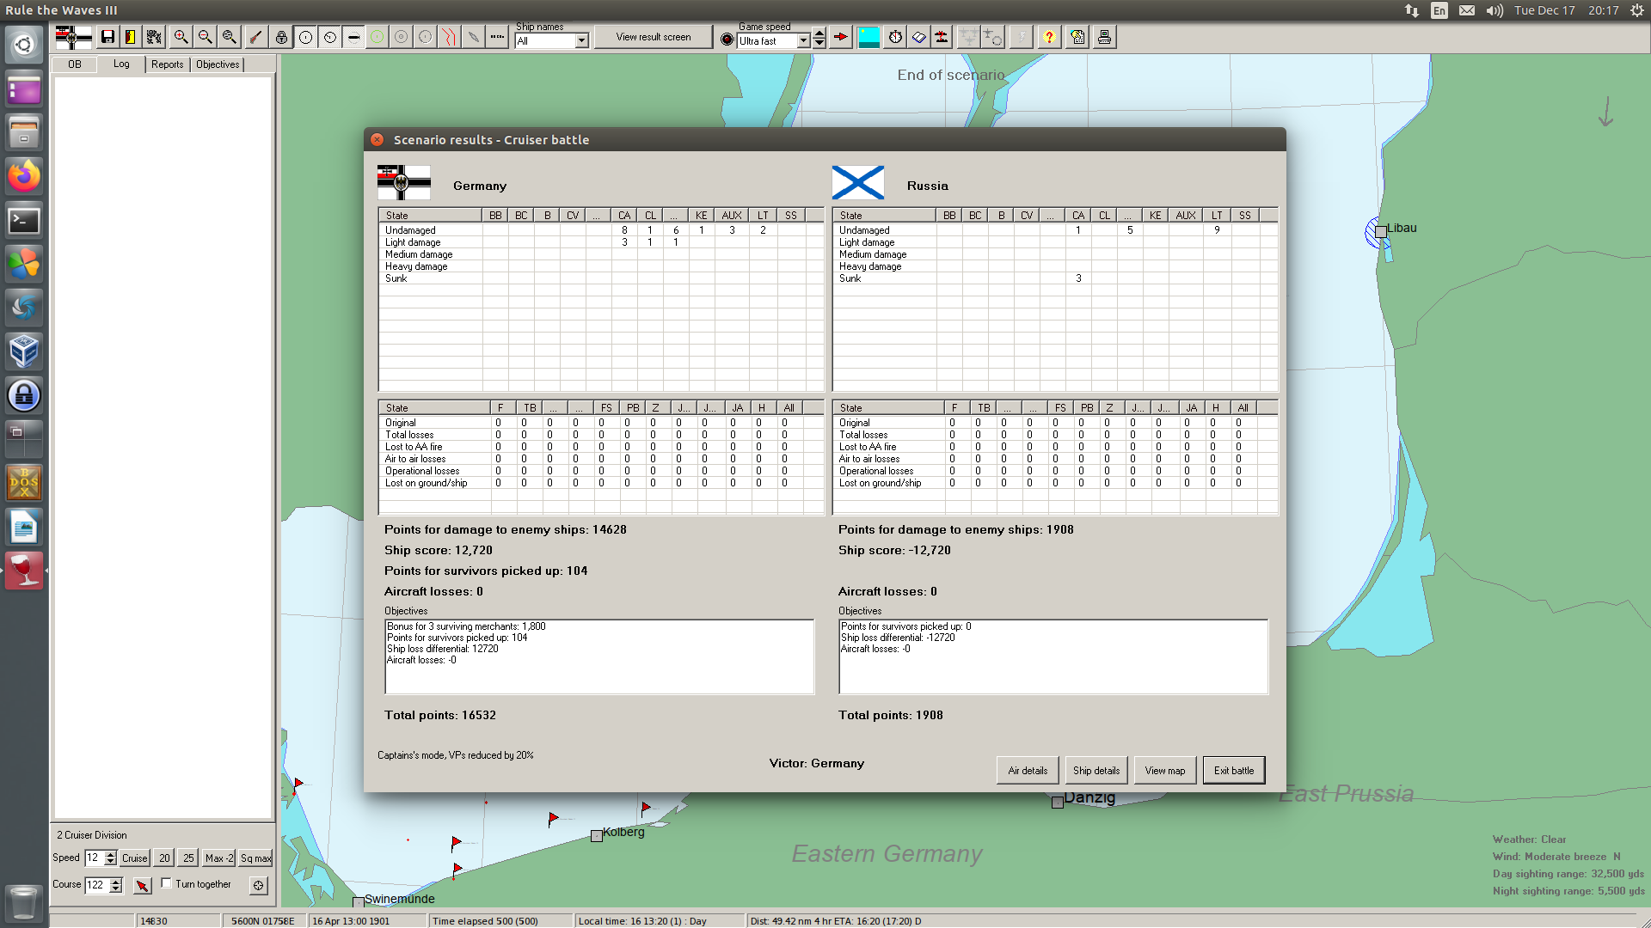Screen dimensions: 1651x928
Task: Click the dotted line toolbar icon
Action: [x=498, y=37]
